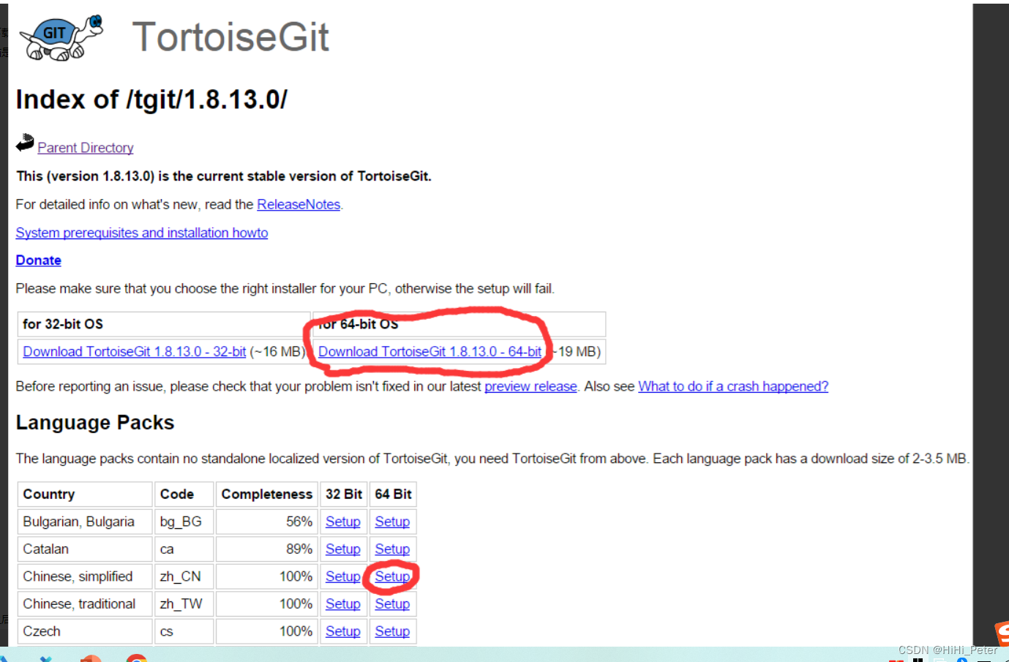Click the Language Packs heading
1009x662 pixels.
coord(95,423)
